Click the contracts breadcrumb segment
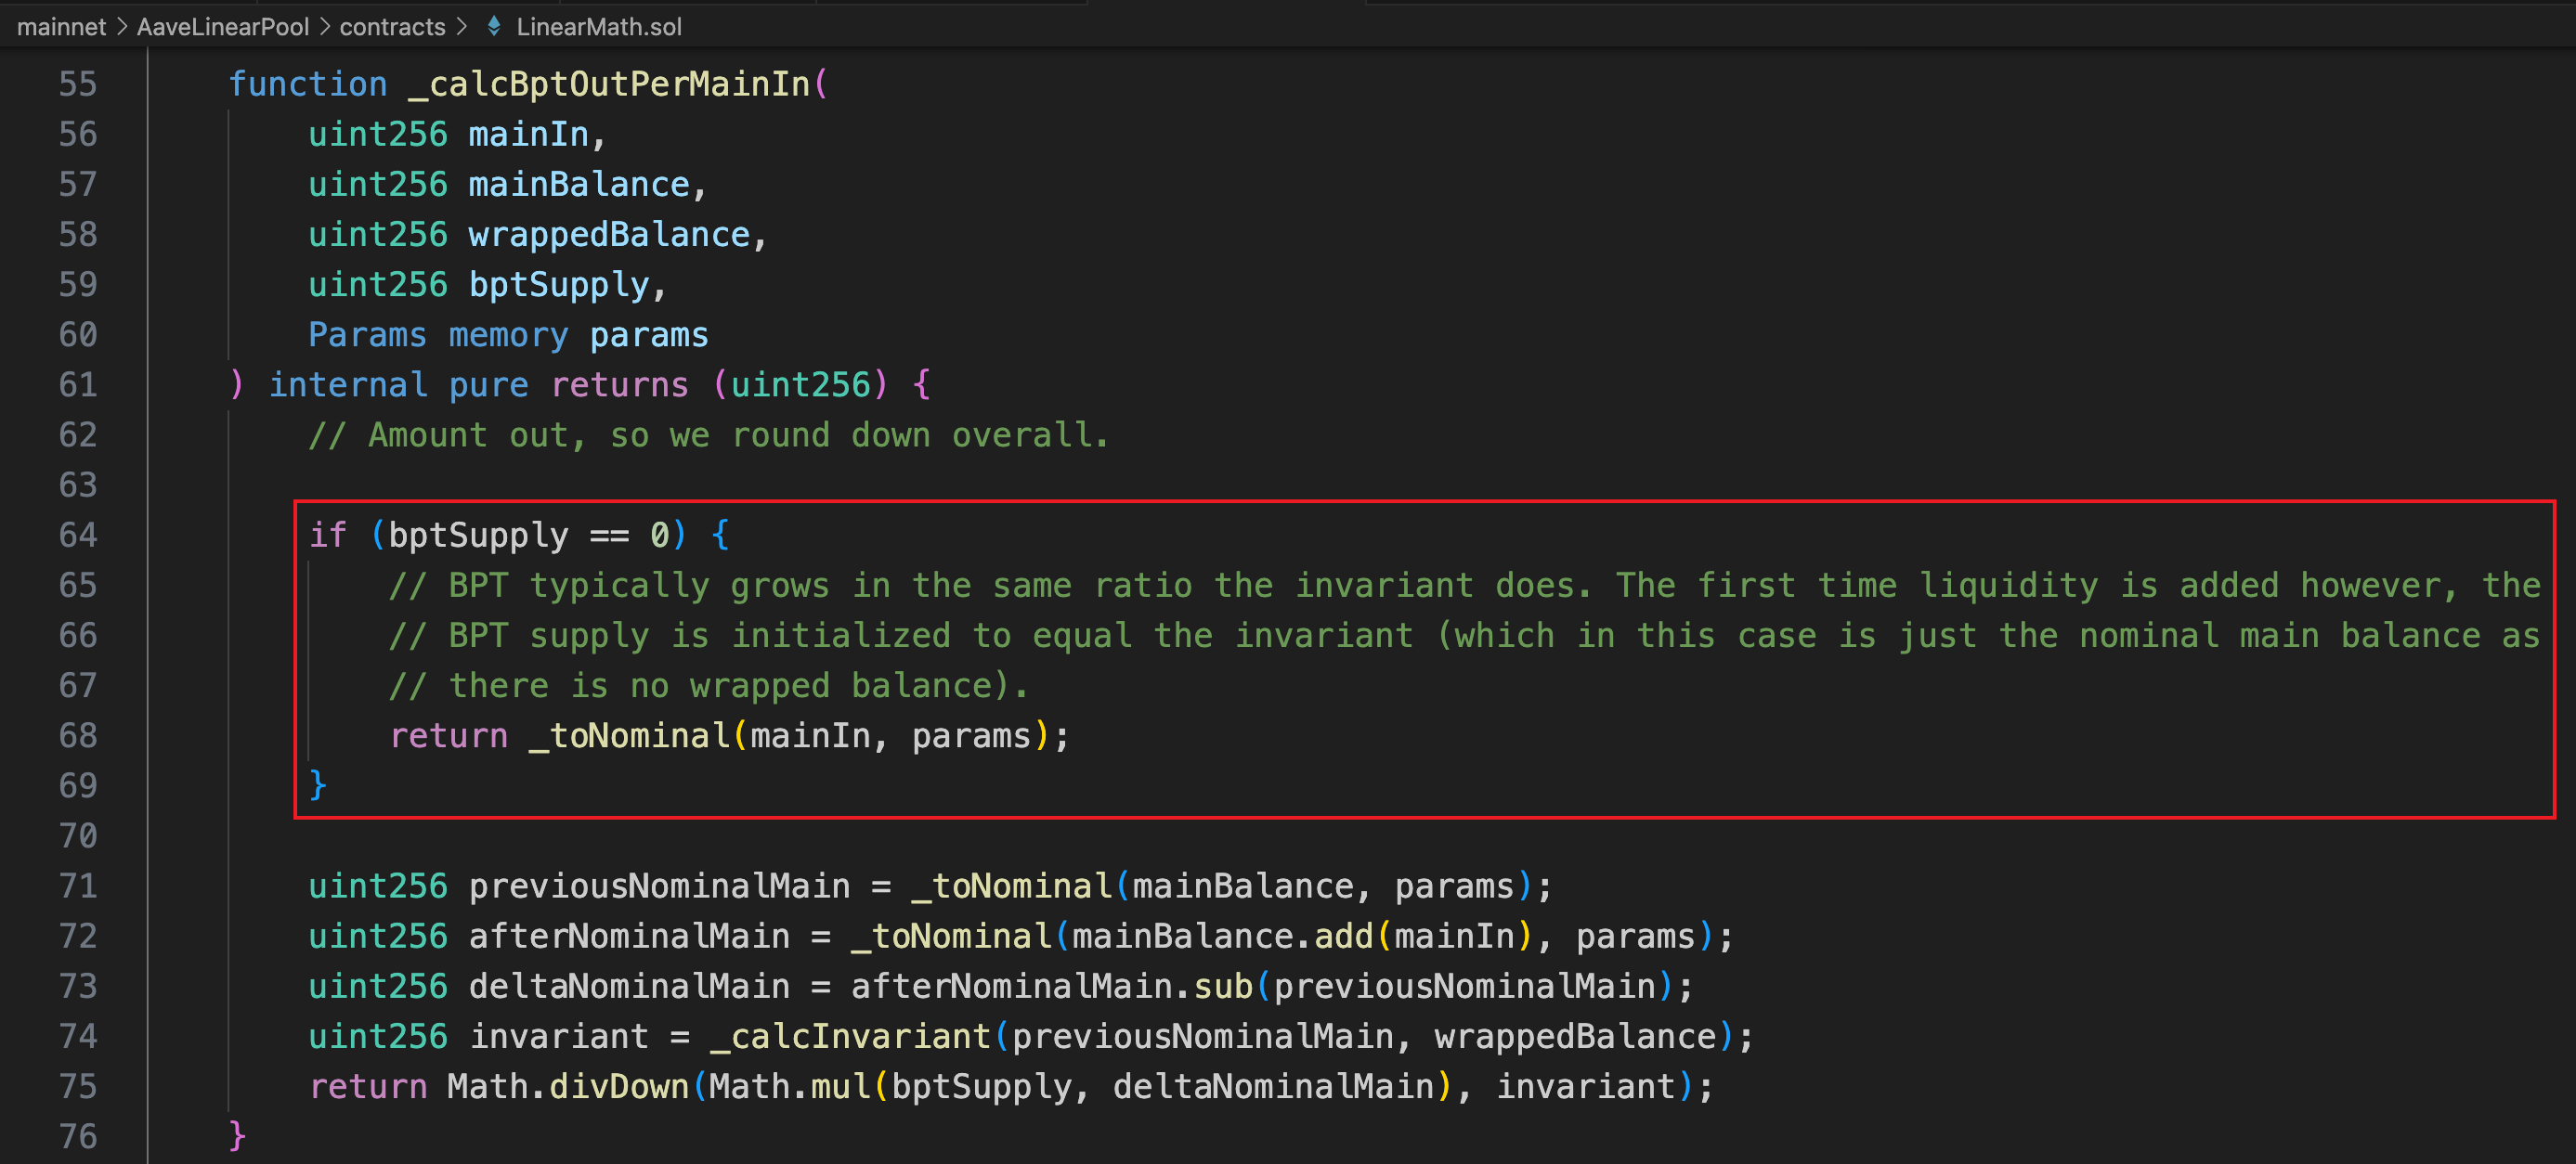Screen dimensions: 2576x1164 (392, 27)
